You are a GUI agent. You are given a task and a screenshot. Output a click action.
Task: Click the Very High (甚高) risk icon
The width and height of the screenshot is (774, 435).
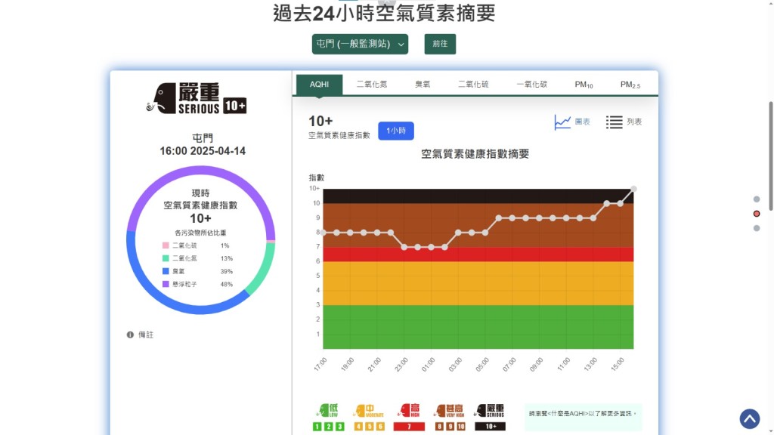coord(449,411)
